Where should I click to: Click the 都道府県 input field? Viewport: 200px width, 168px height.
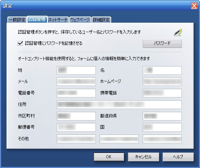tap(162, 116)
